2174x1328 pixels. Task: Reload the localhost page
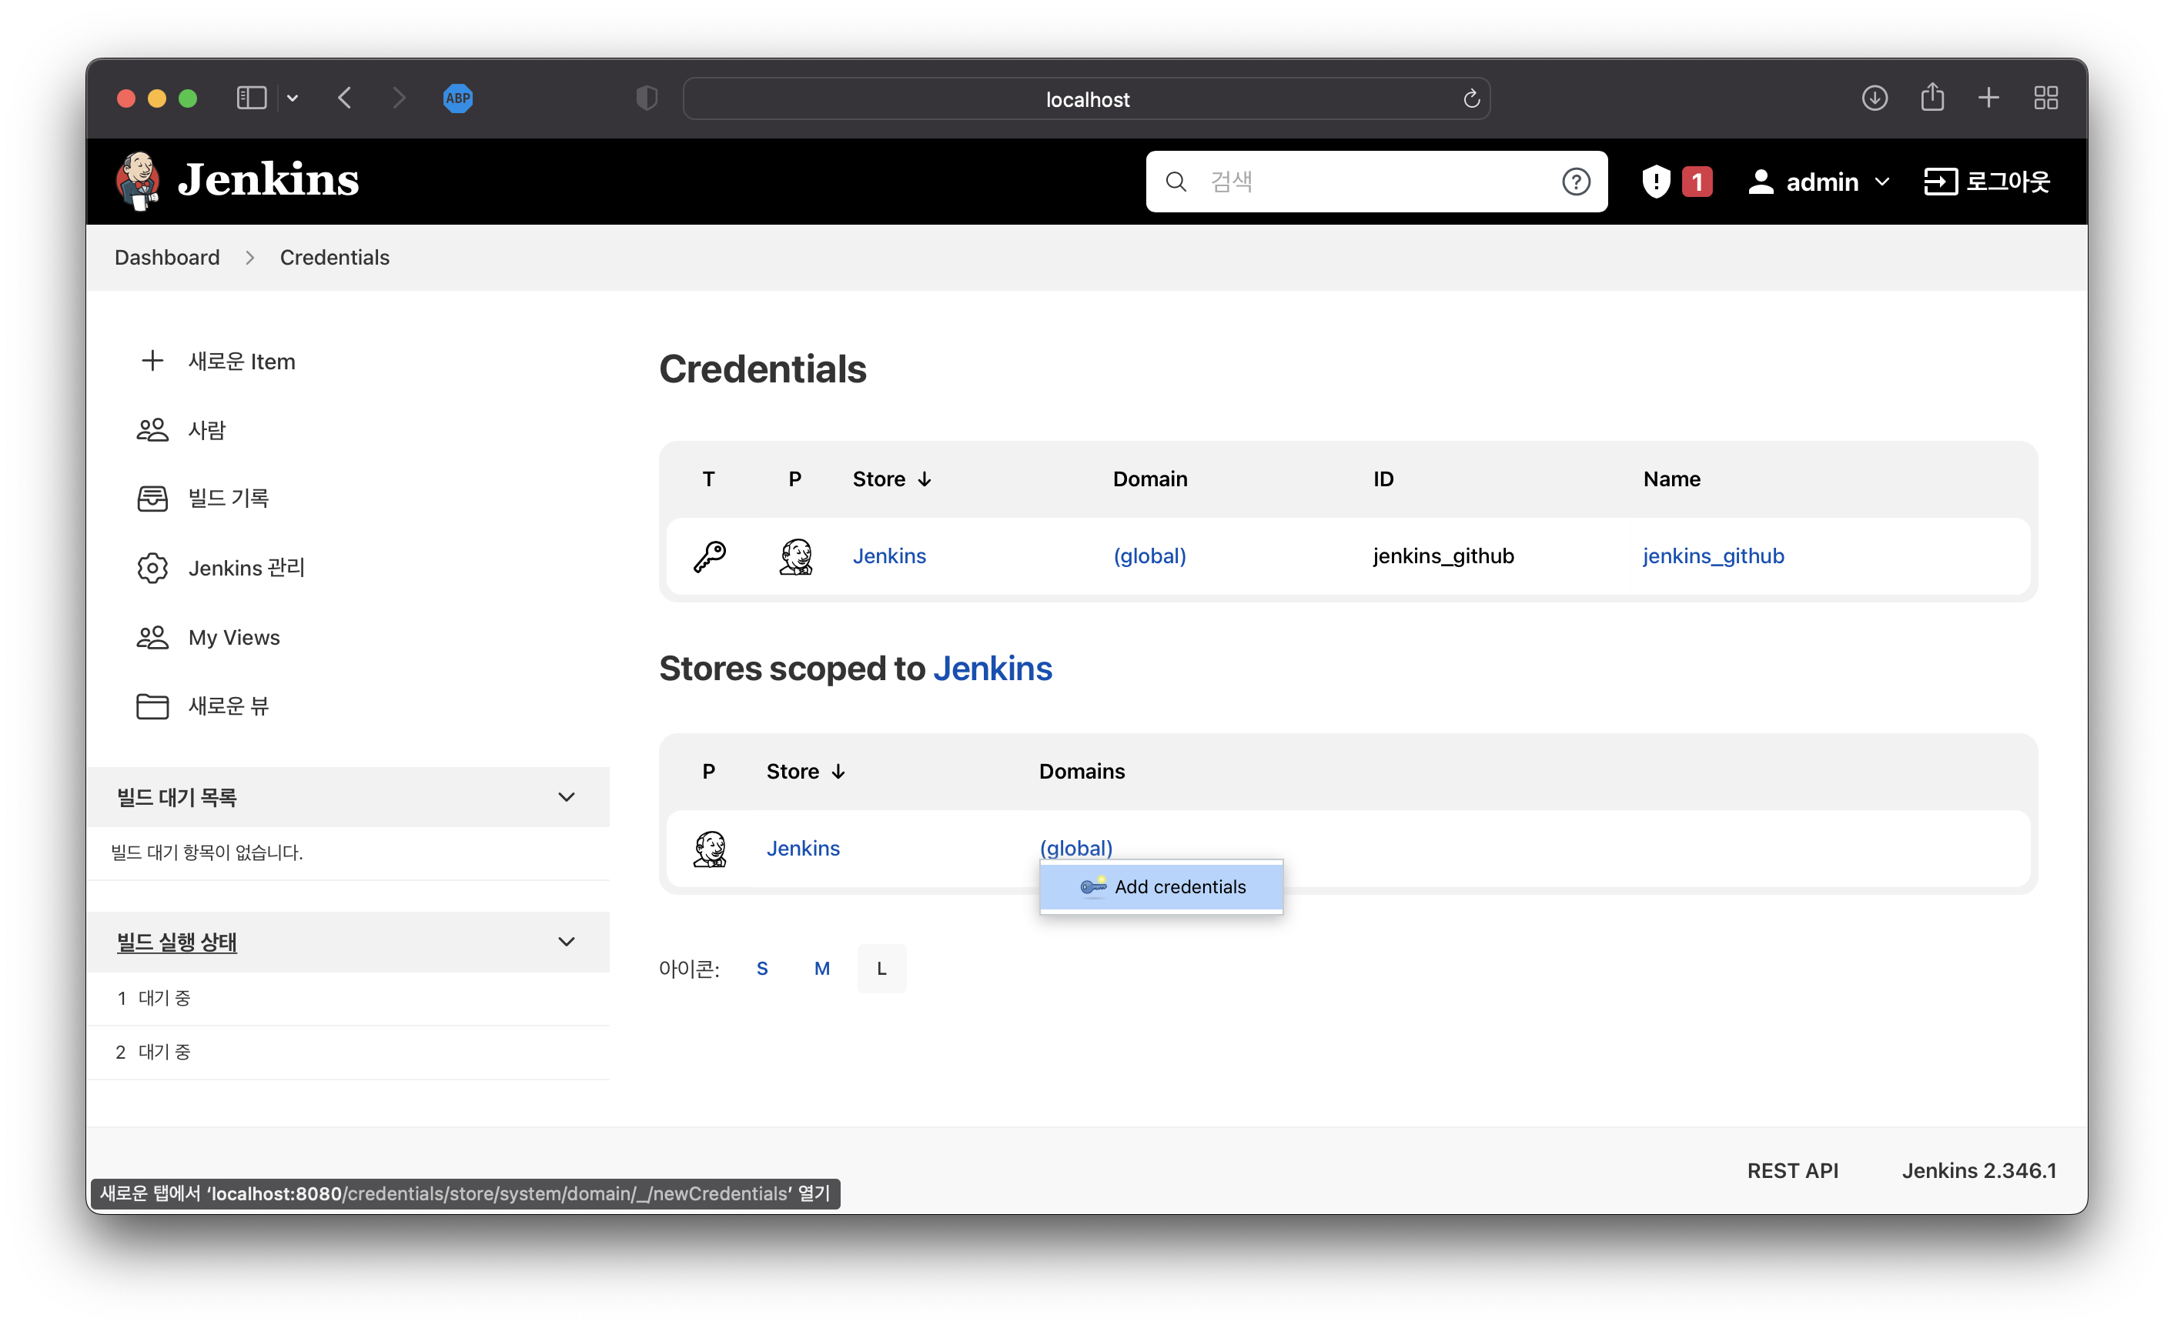click(x=1471, y=98)
